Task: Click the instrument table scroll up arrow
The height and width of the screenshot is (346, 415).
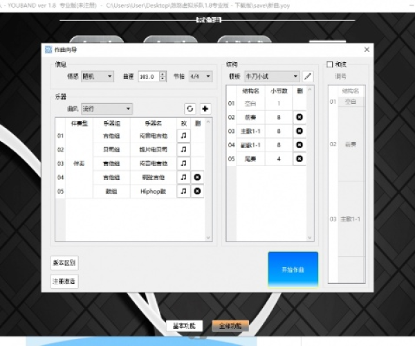Action: coord(208,122)
